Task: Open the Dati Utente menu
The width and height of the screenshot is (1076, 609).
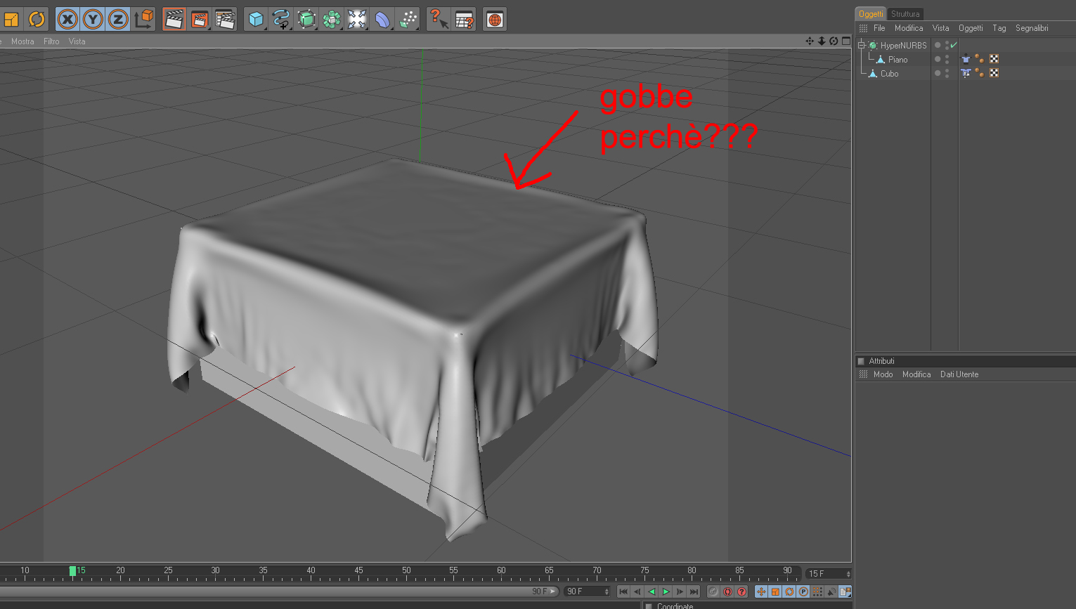Action: [x=959, y=374]
